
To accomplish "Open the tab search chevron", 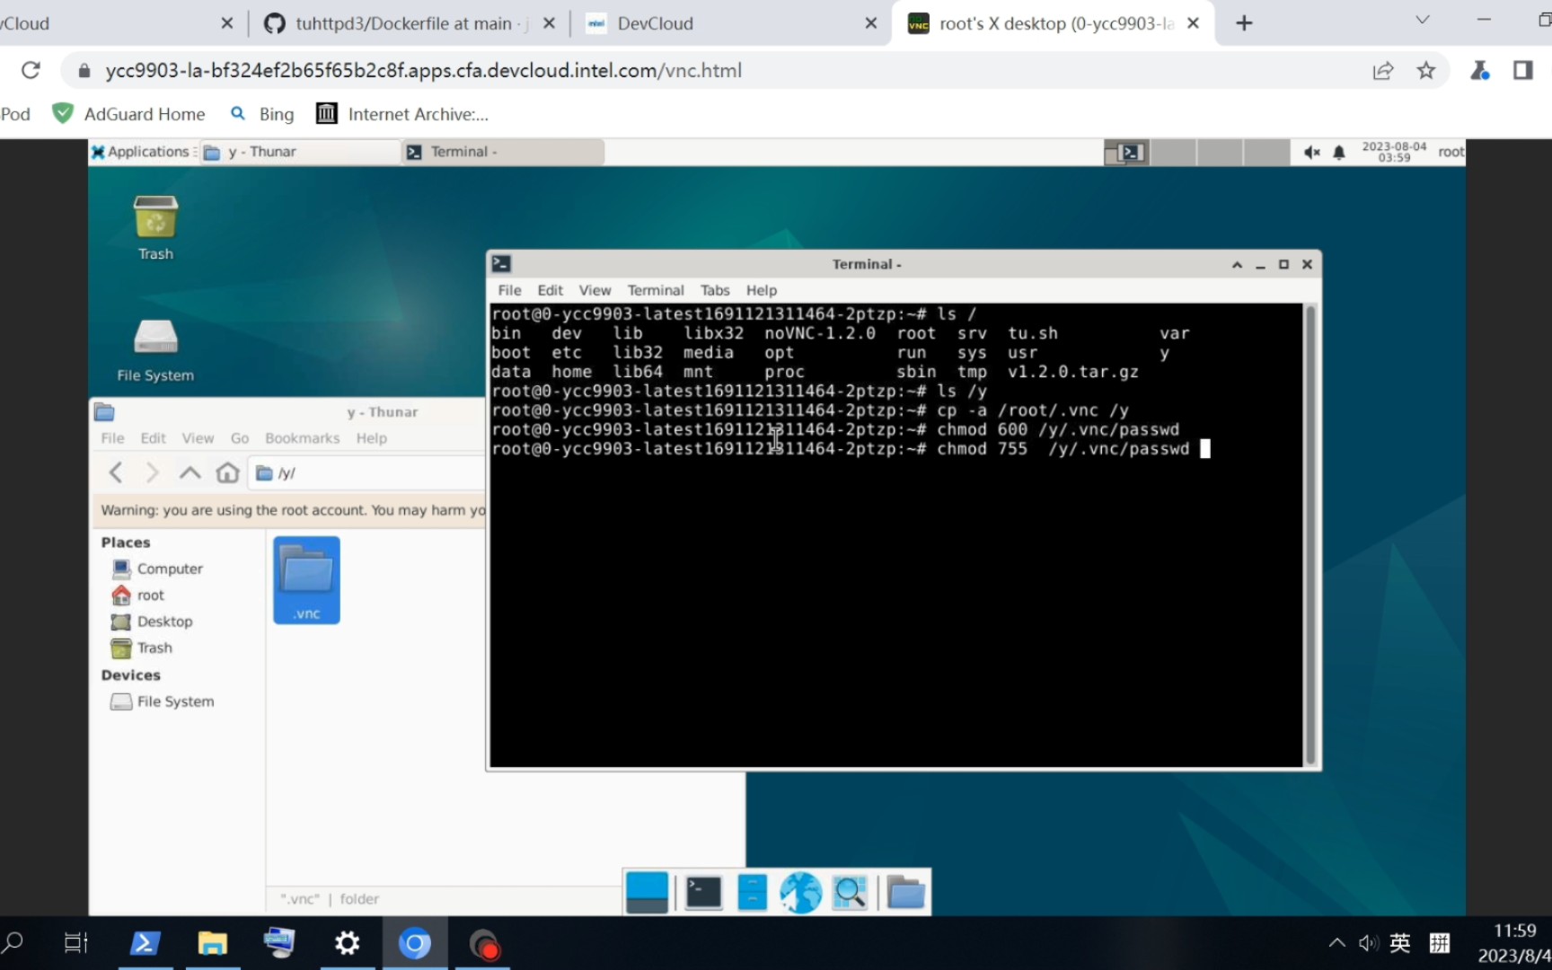I will point(1423,20).
